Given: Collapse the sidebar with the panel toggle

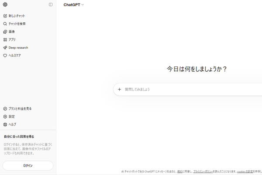Looking at the screenshot, I should [51, 5].
